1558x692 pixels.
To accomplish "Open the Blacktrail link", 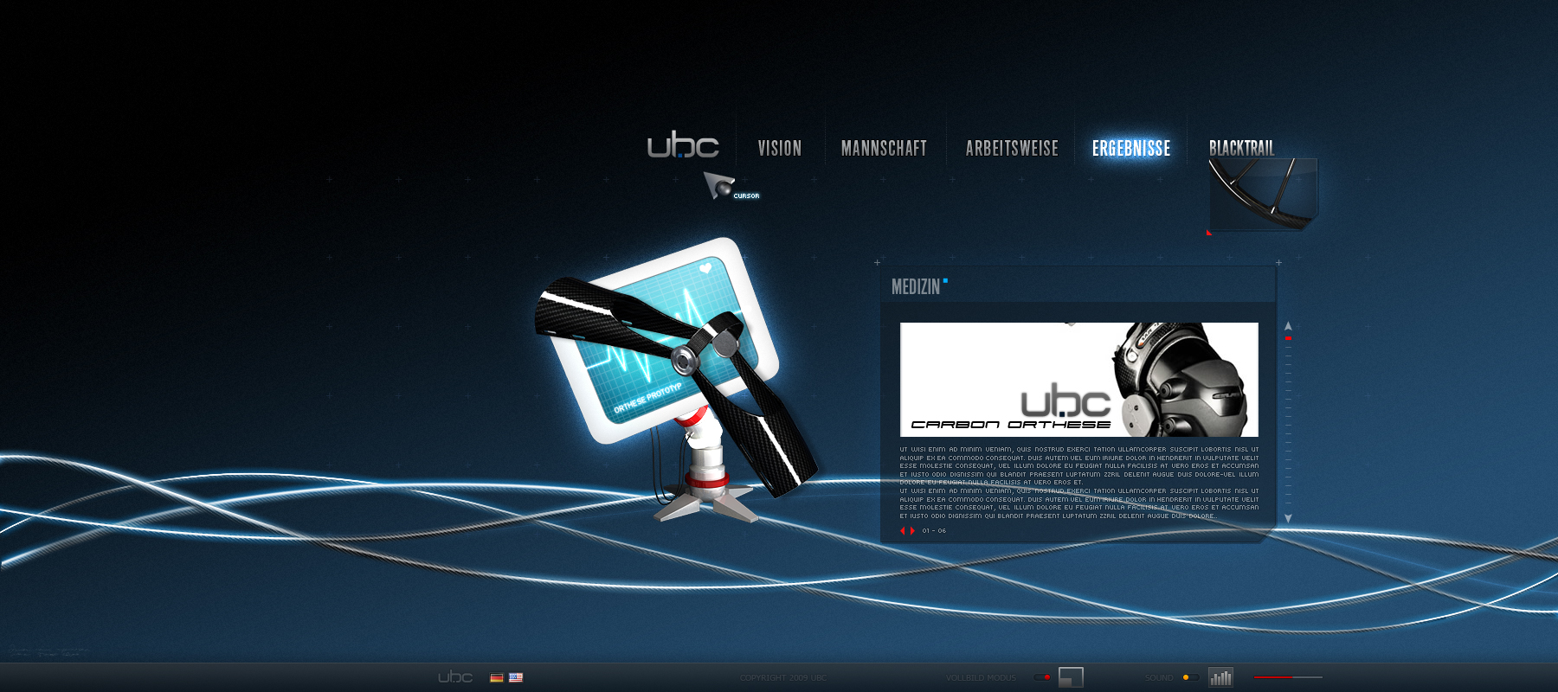I will tap(1241, 148).
